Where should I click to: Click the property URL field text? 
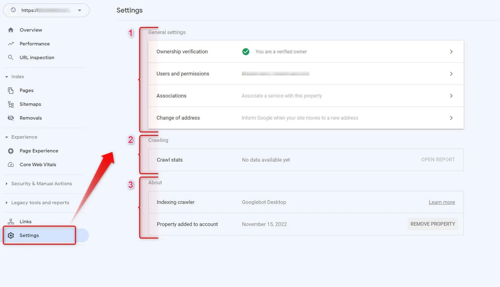click(46, 10)
